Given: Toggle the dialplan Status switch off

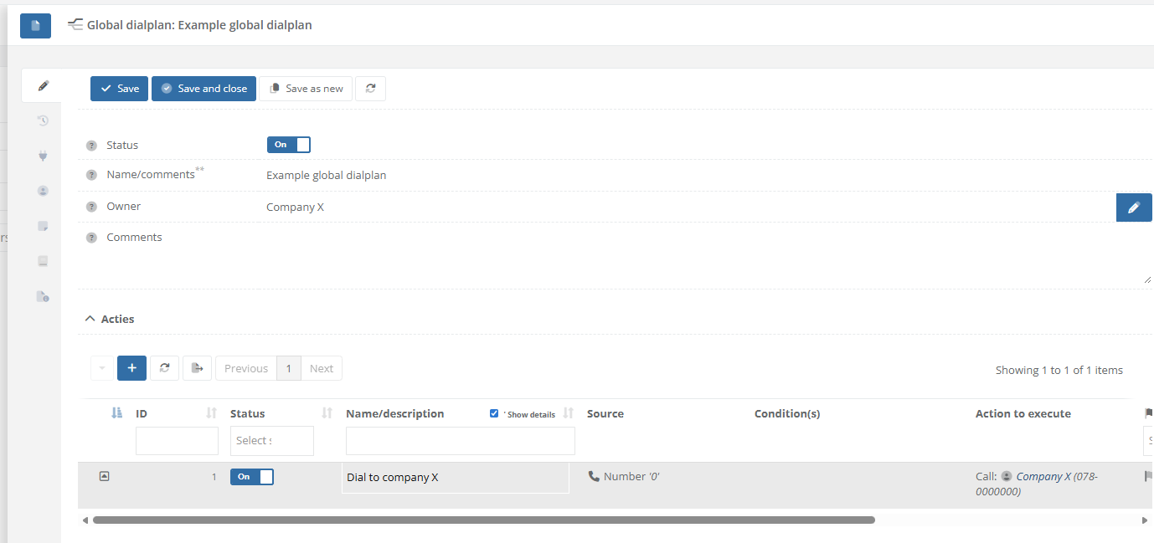Looking at the screenshot, I should [x=289, y=145].
